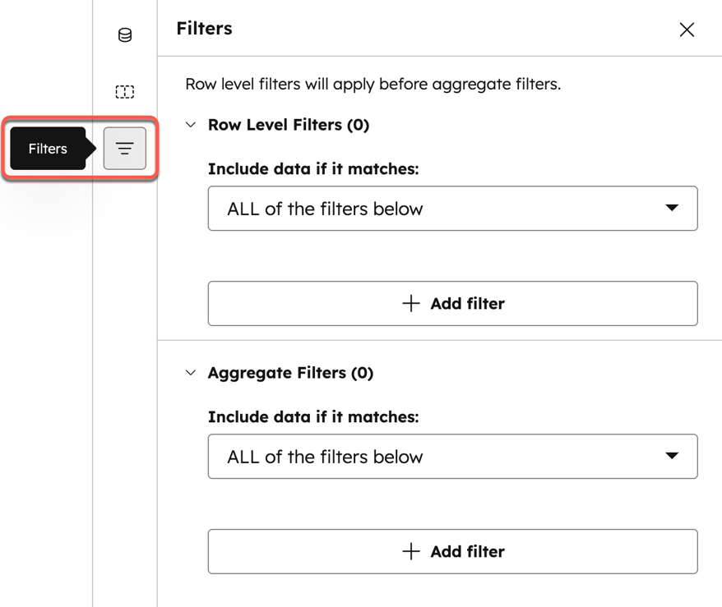This screenshot has width=722, height=607.
Task: Click the highlighted filter toolbar button
Action: click(x=124, y=149)
